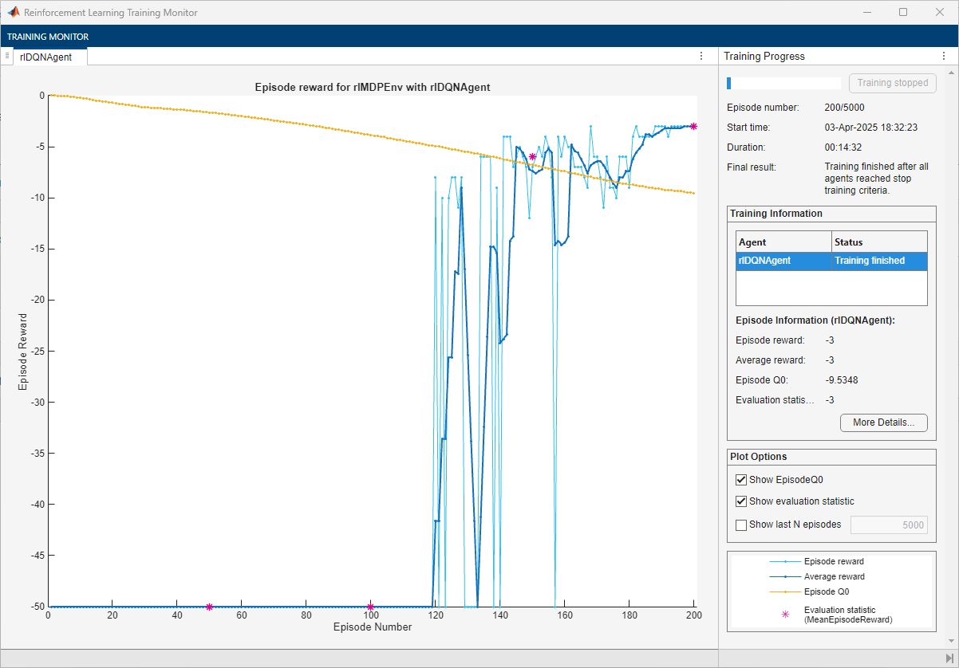Open the document list handle beside rlDQNAgent tab
Viewport: 959px width, 668px height.
(6, 56)
